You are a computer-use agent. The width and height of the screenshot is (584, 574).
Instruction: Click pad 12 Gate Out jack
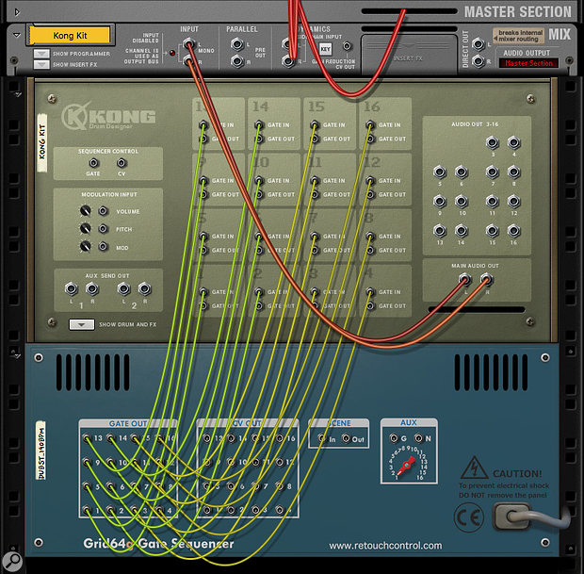(x=370, y=194)
